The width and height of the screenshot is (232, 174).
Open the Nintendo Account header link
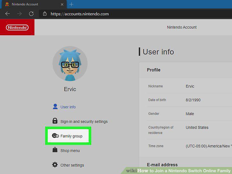tap(182, 27)
